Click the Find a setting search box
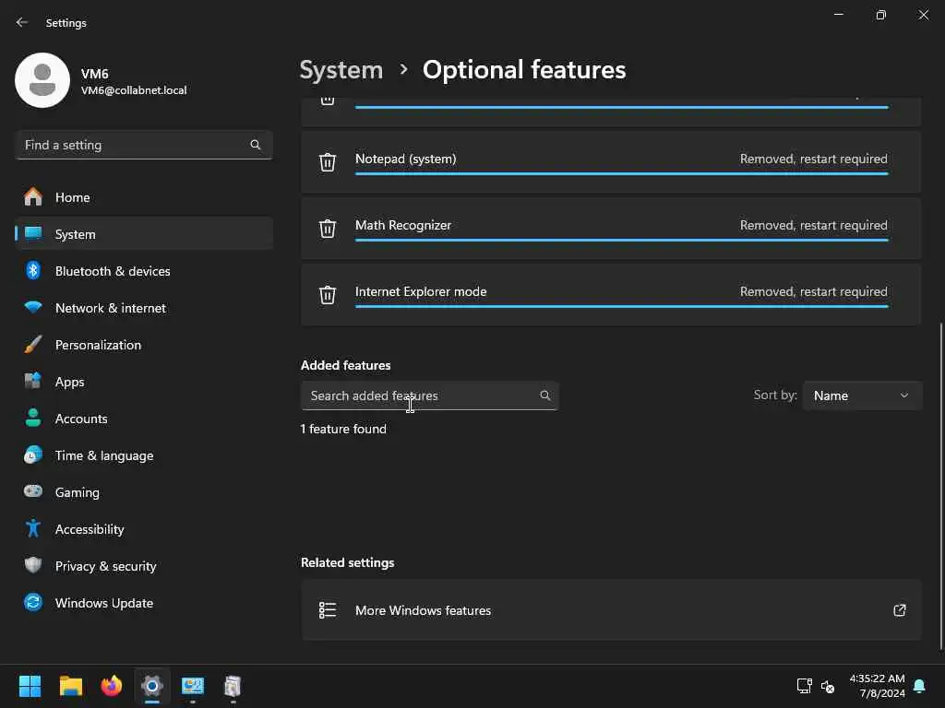 click(144, 145)
